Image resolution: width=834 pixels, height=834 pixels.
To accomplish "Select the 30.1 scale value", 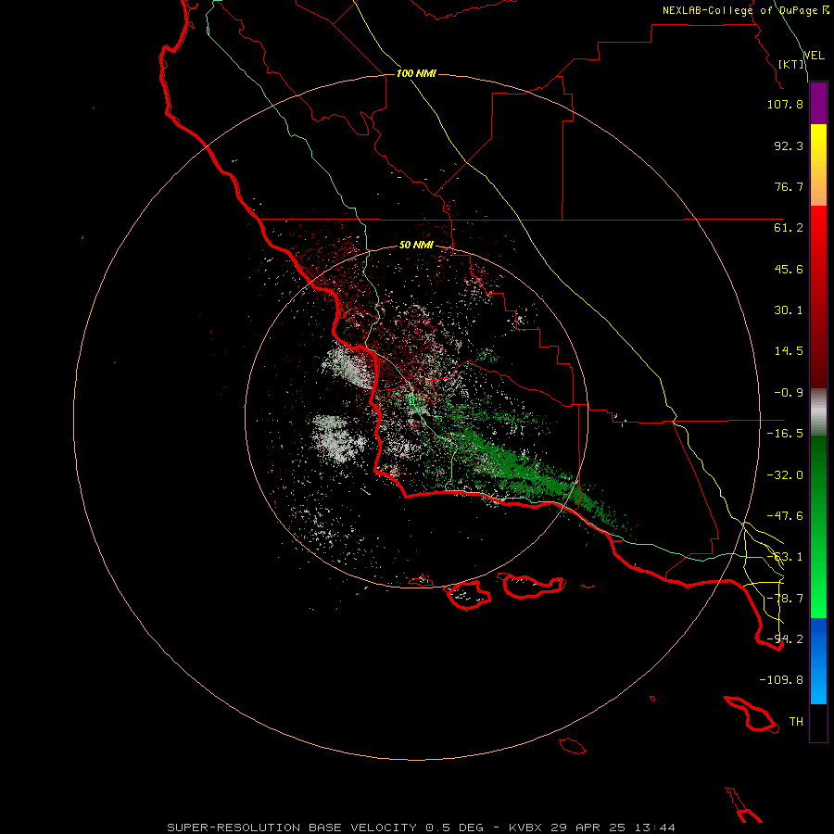I will (789, 310).
